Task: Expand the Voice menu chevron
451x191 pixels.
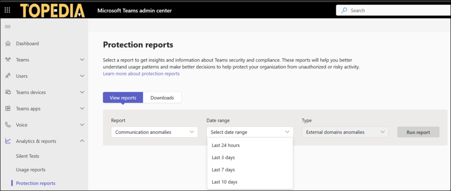Action: 82,125
